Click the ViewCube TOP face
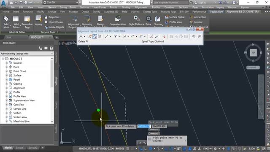270x152 pixels. [x=253, y=52]
